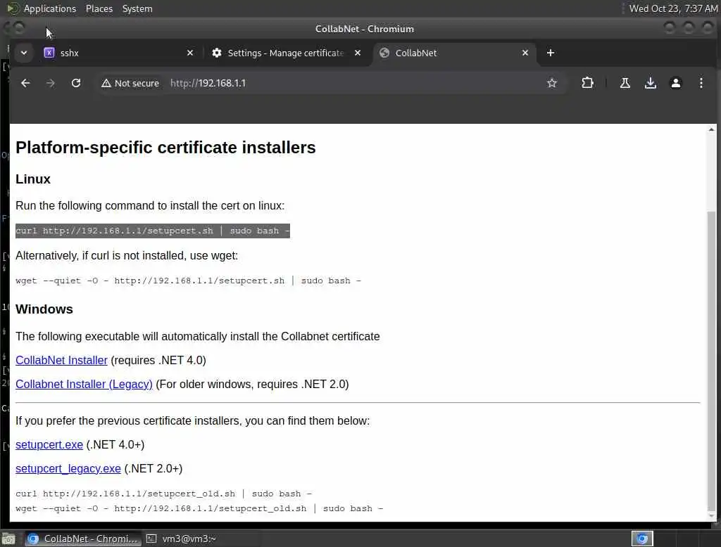Reload the CollabNet page
Viewport: 721px width, 547px height.
[x=76, y=83]
